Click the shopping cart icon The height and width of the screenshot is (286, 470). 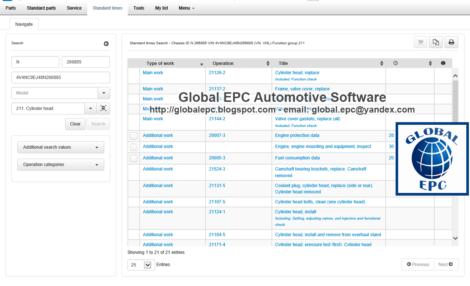coord(420,42)
